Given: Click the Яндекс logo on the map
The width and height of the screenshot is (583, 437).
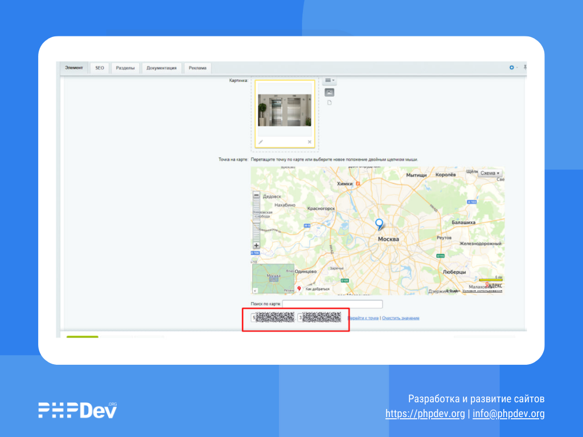Looking at the screenshot, I should click(x=494, y=285).
